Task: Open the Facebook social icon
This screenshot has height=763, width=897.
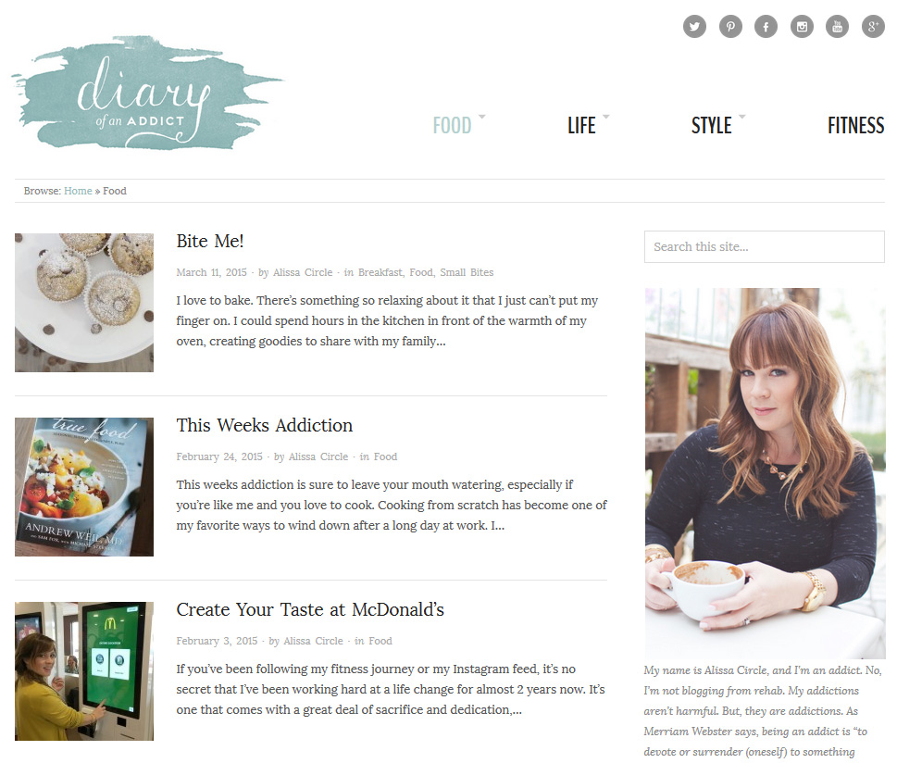Action: [766, 26]
